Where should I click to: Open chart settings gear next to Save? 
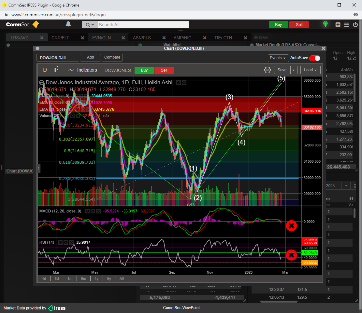267,70
